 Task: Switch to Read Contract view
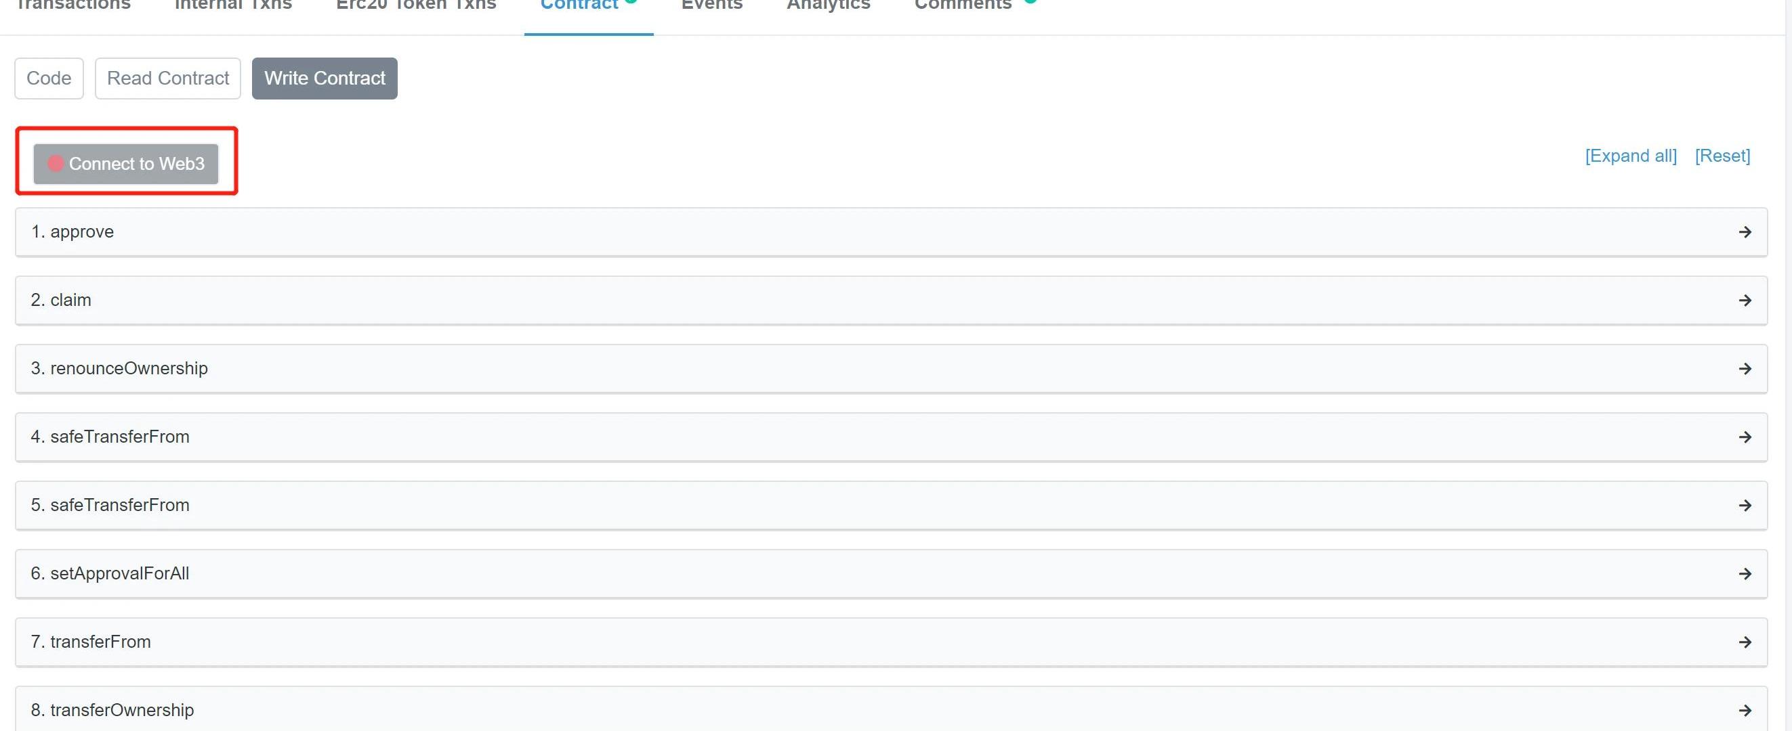pos(167,79)
